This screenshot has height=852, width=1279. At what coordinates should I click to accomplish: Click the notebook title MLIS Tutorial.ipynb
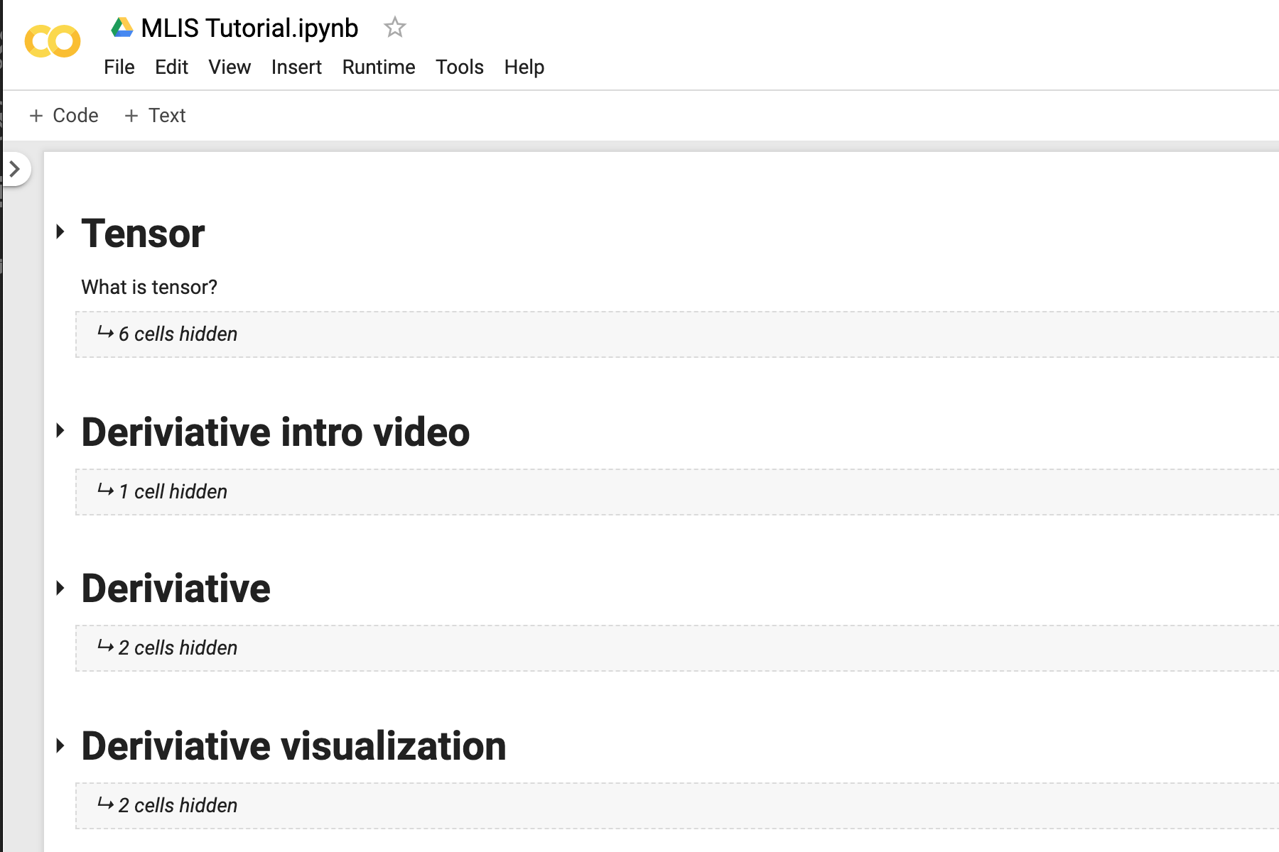tap(249, 28)
